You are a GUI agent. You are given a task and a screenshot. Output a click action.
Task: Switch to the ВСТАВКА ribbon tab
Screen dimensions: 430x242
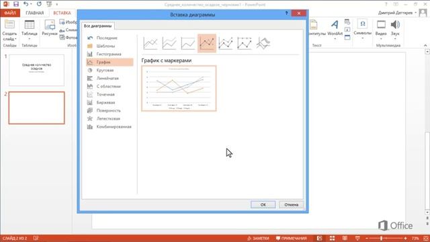(x=62, y=13)
